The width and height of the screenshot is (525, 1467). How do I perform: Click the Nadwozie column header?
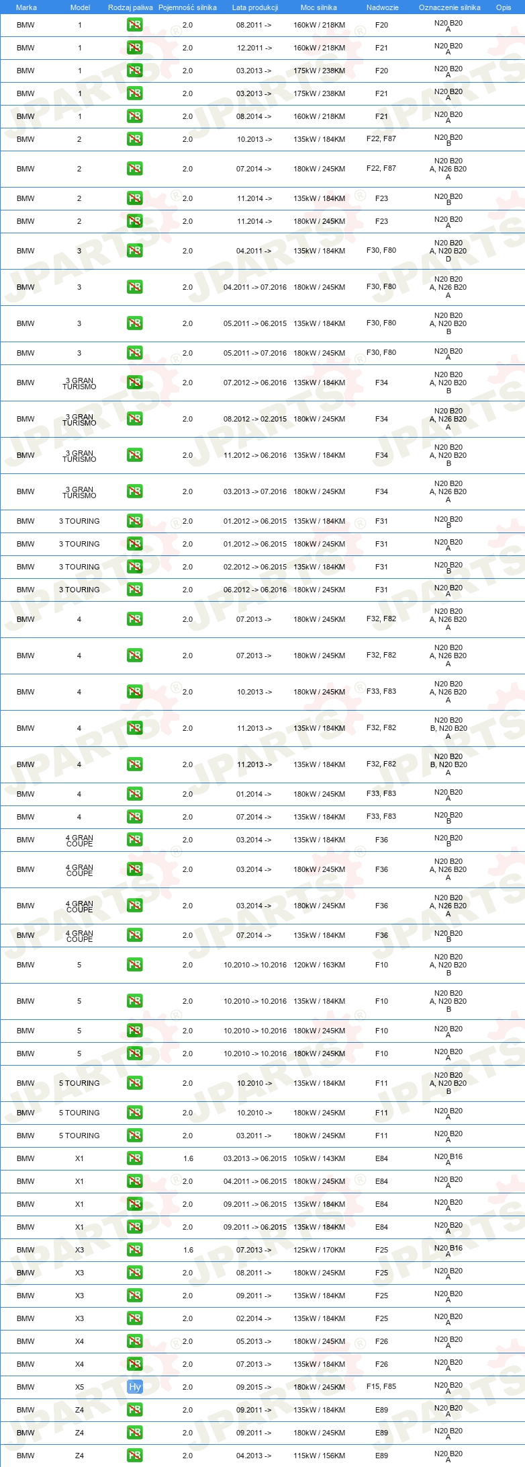383,7
